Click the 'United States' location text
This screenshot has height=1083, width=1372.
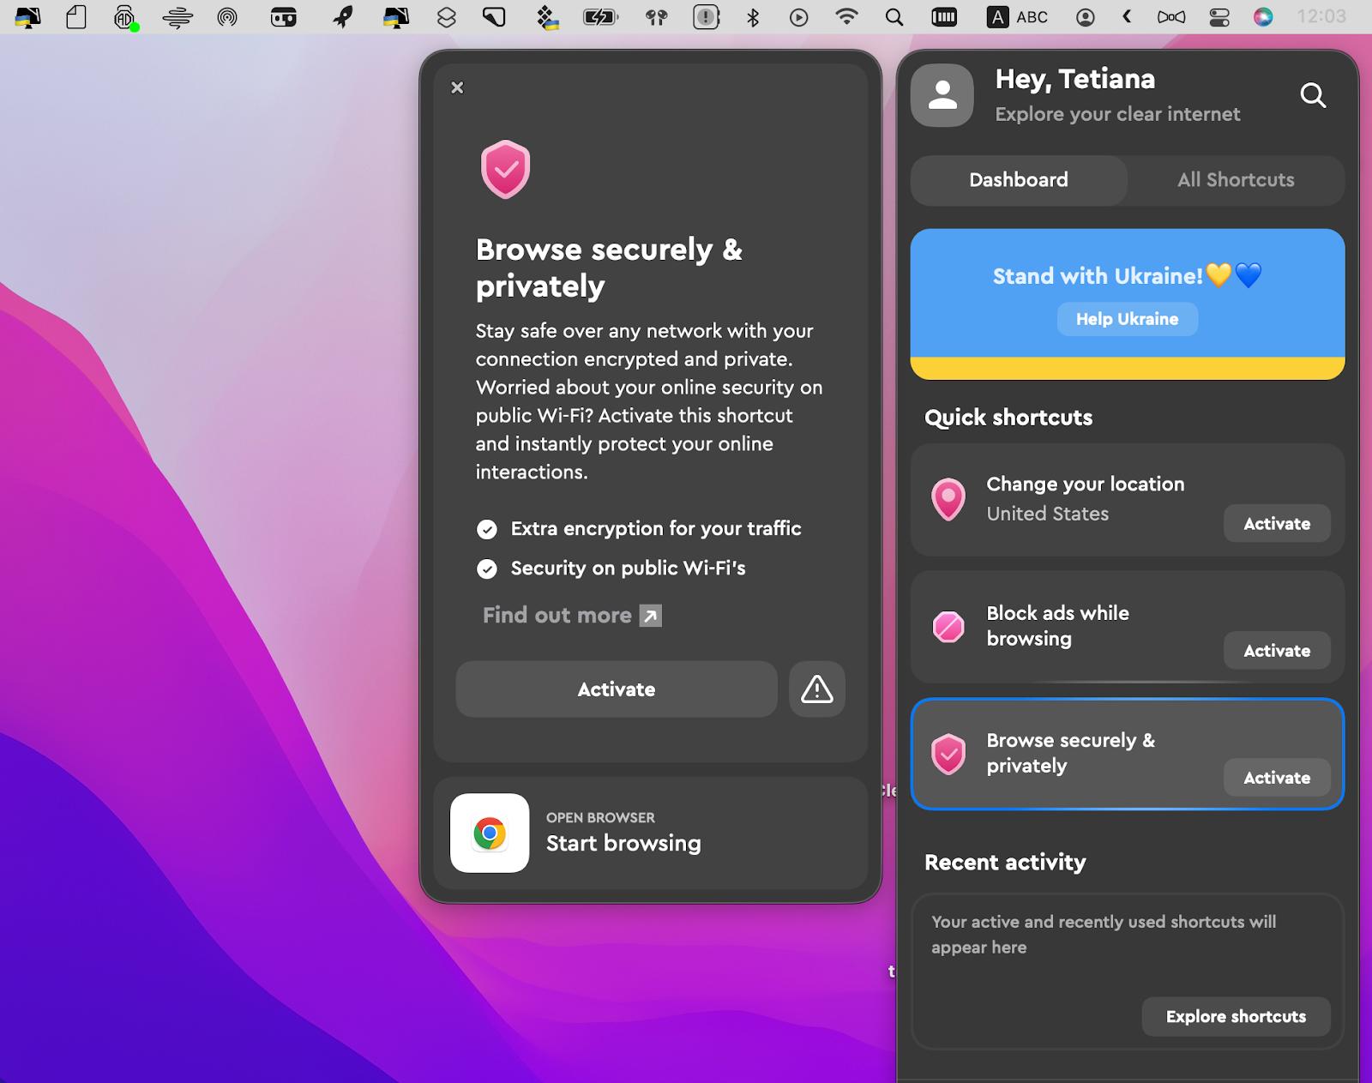(1047, 514)
